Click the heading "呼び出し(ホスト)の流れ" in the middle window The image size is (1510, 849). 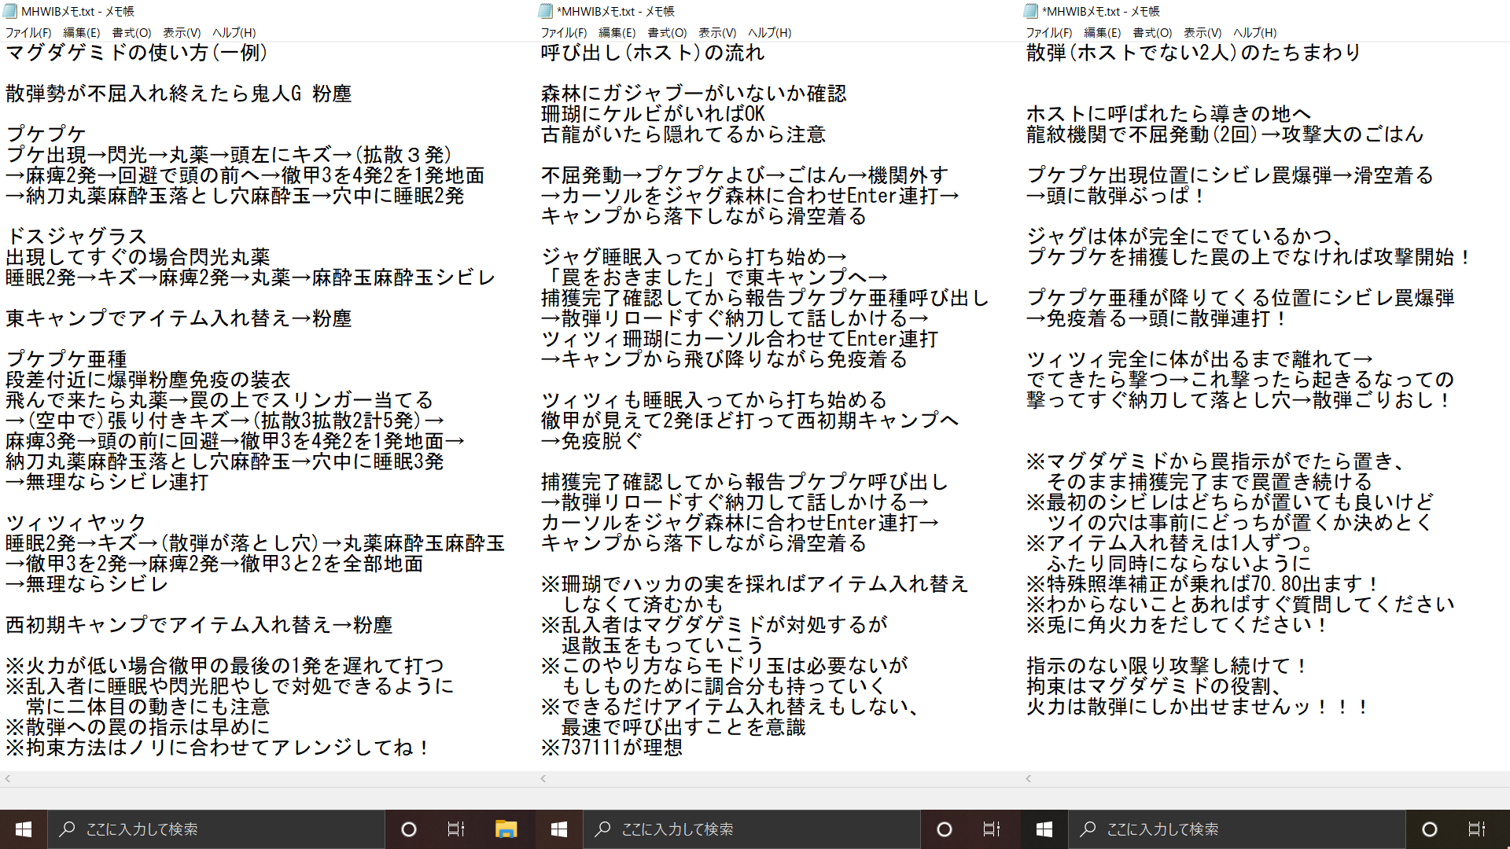[653, 53]
